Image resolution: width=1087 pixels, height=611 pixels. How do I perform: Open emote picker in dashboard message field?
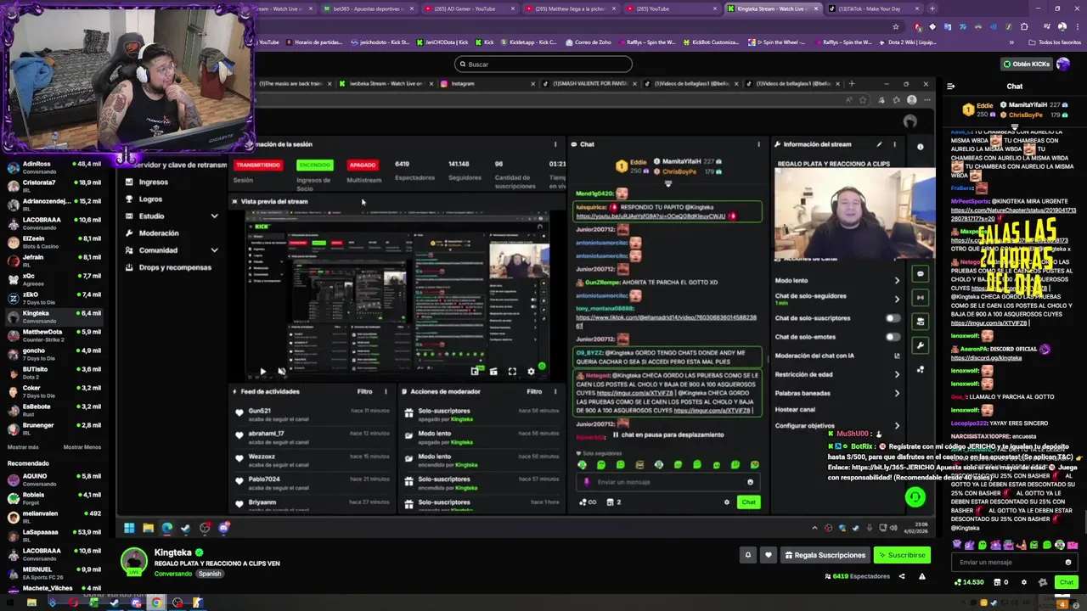[x=750, y=482]
